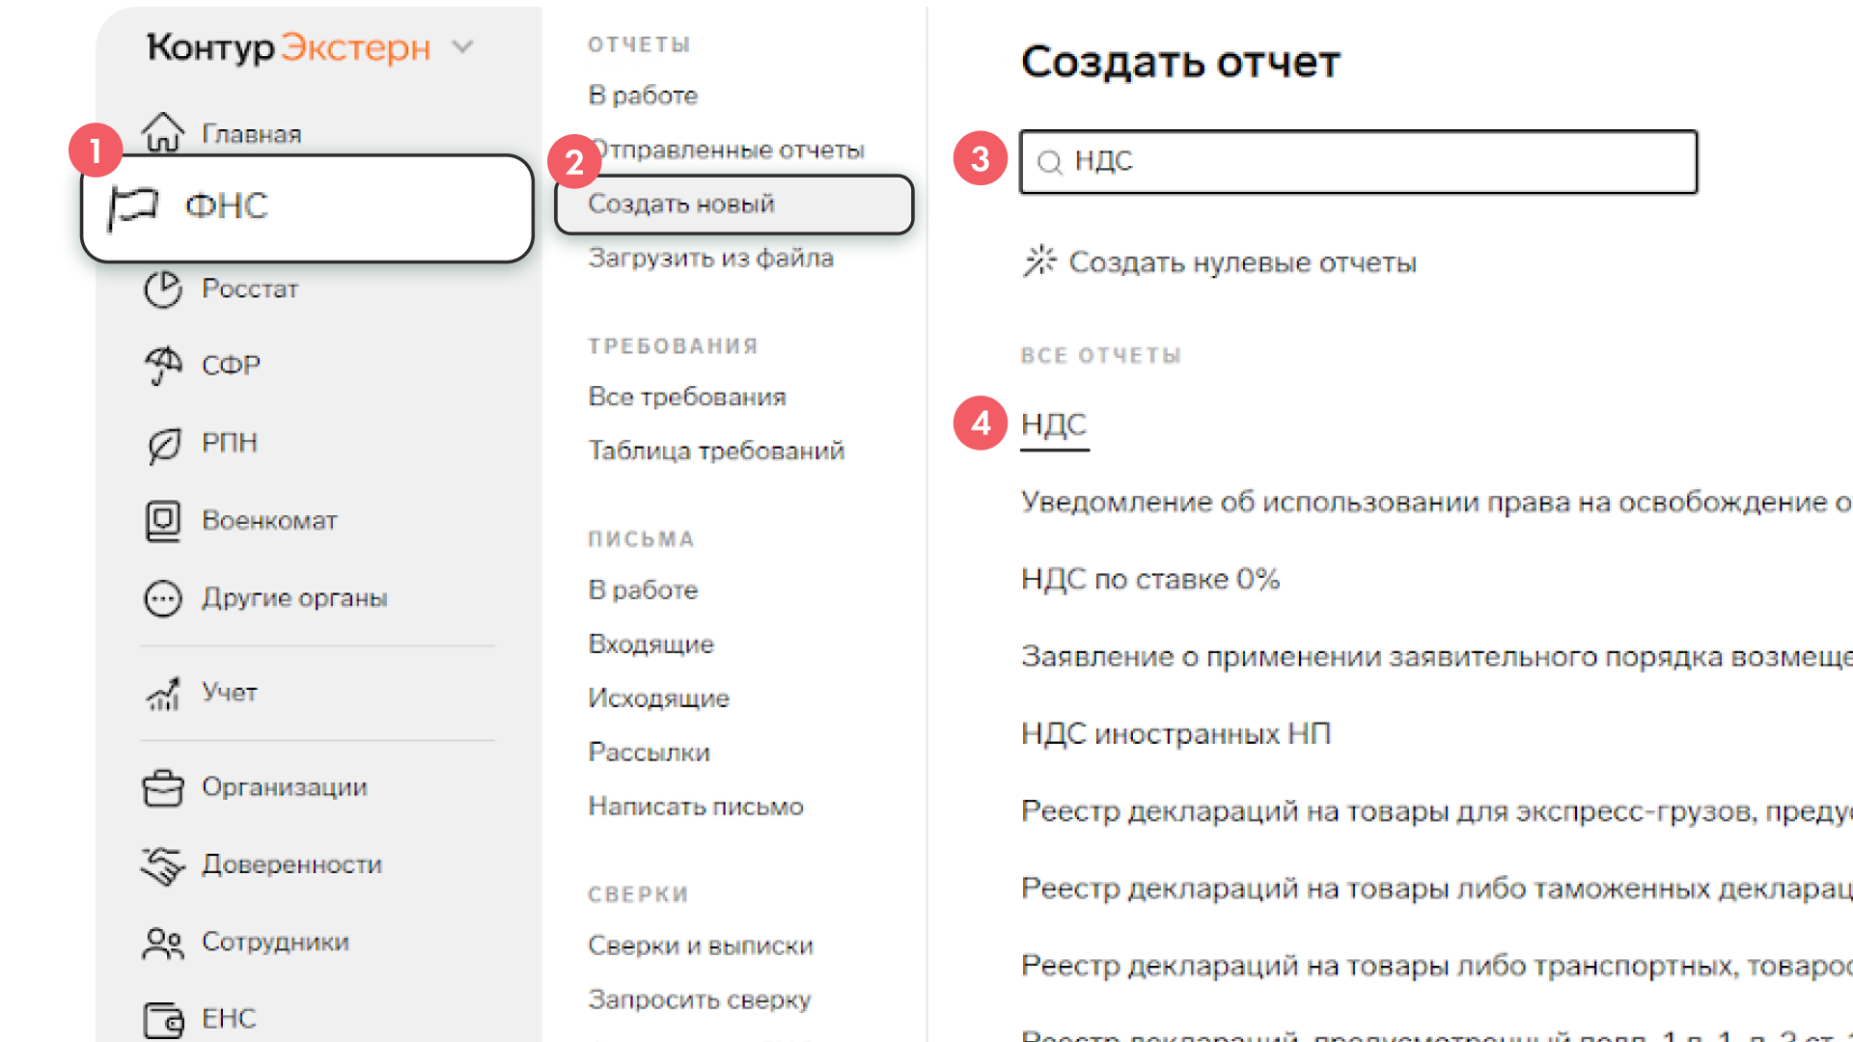Open letters В работе under Письма
1853x1042 pixels.
643,590
